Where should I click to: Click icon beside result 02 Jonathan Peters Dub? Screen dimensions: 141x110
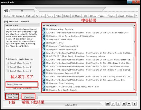click(44, 33)
